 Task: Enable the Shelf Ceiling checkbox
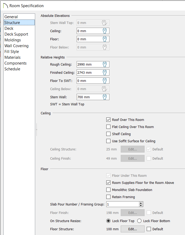pyautogui.click(x=108, y=134)
